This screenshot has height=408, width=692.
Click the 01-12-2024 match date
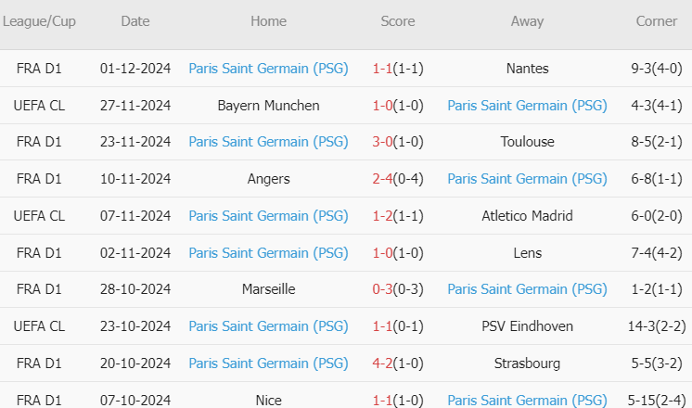click(135, 68)
